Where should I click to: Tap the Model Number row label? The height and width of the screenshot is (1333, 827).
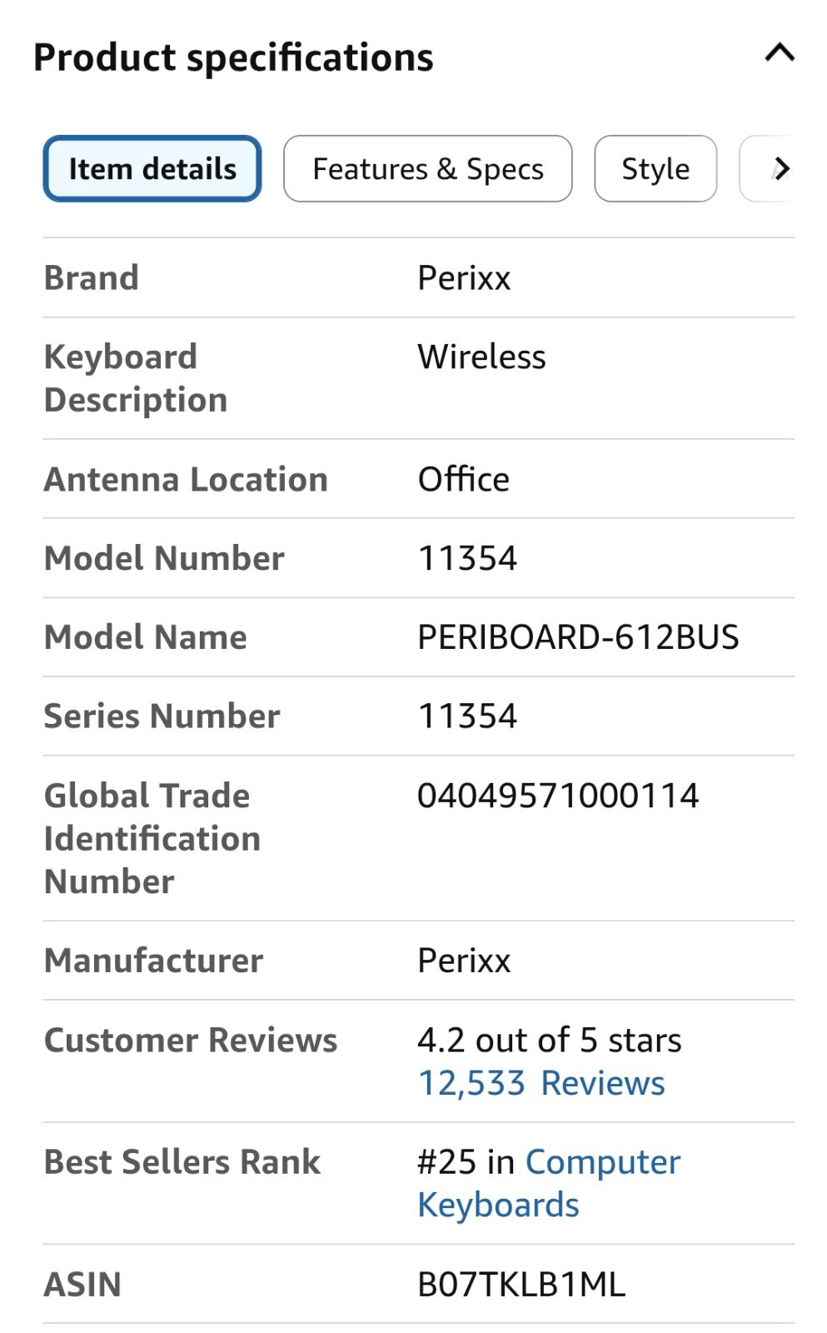(x=164, y=558)
